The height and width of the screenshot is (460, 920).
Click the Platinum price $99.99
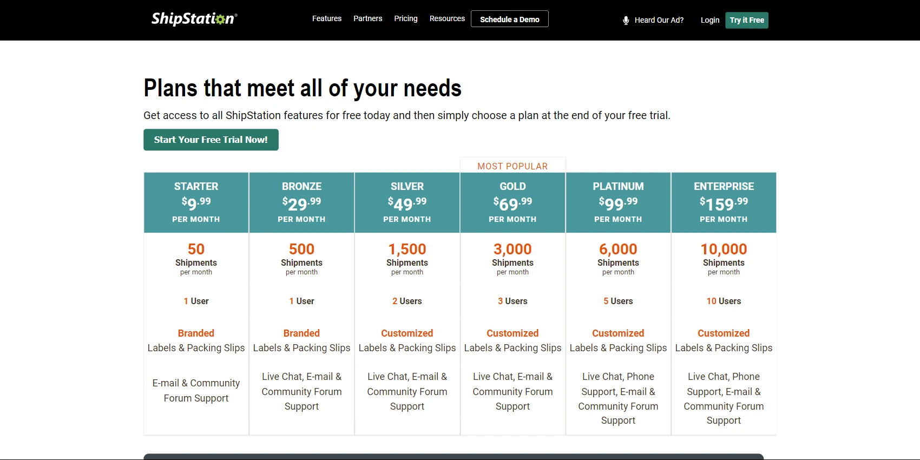618,203
